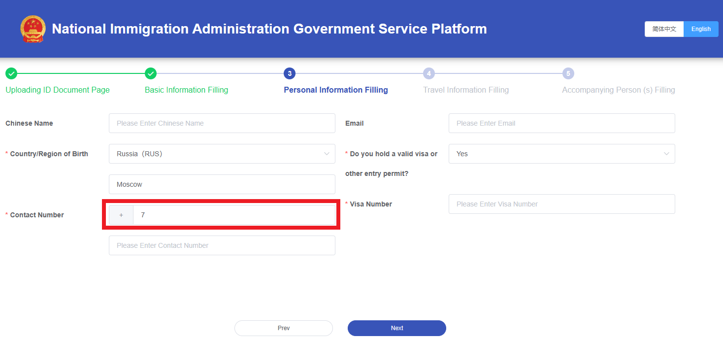Screen dimensions: 723x341
Task: Focus the Visa Number field
Action: coord(561,204)
